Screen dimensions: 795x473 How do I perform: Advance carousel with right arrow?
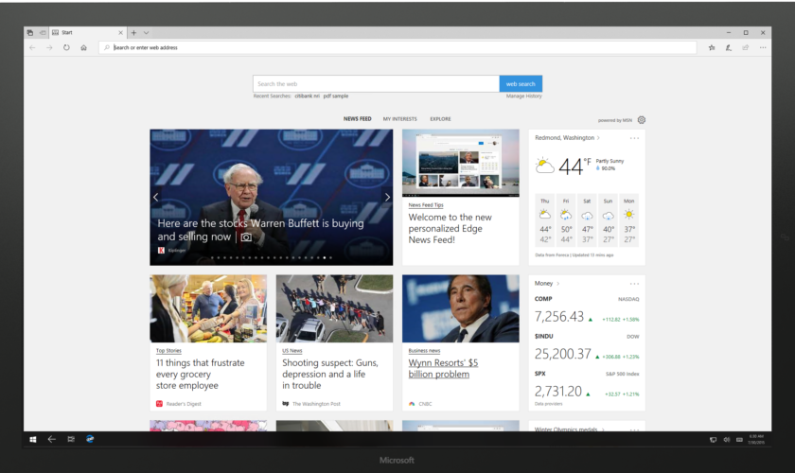[x=387, y=197]
